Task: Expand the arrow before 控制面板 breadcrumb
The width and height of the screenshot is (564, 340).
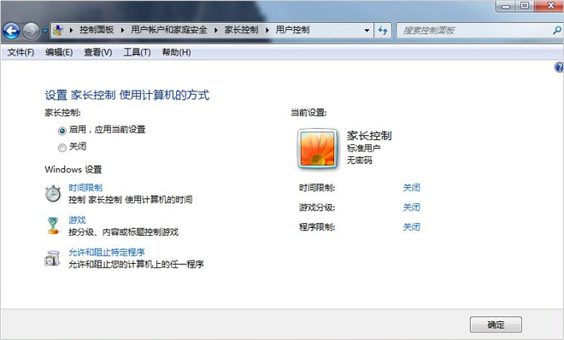Action: tap(71, 30)
